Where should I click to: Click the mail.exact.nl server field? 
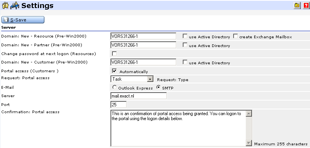(138, 96)
